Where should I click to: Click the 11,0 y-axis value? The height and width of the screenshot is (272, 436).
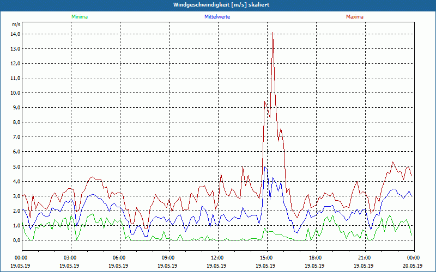[15, 78]
